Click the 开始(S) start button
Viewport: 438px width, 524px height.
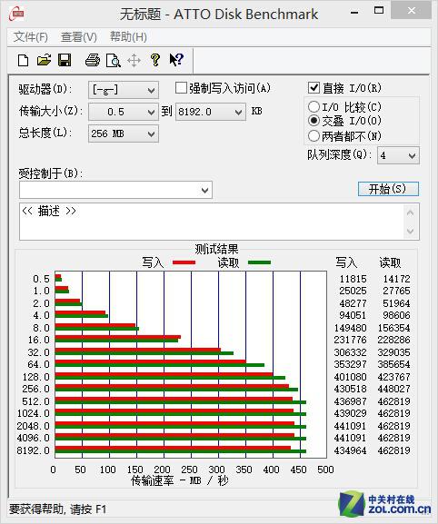tap(388, 189)
